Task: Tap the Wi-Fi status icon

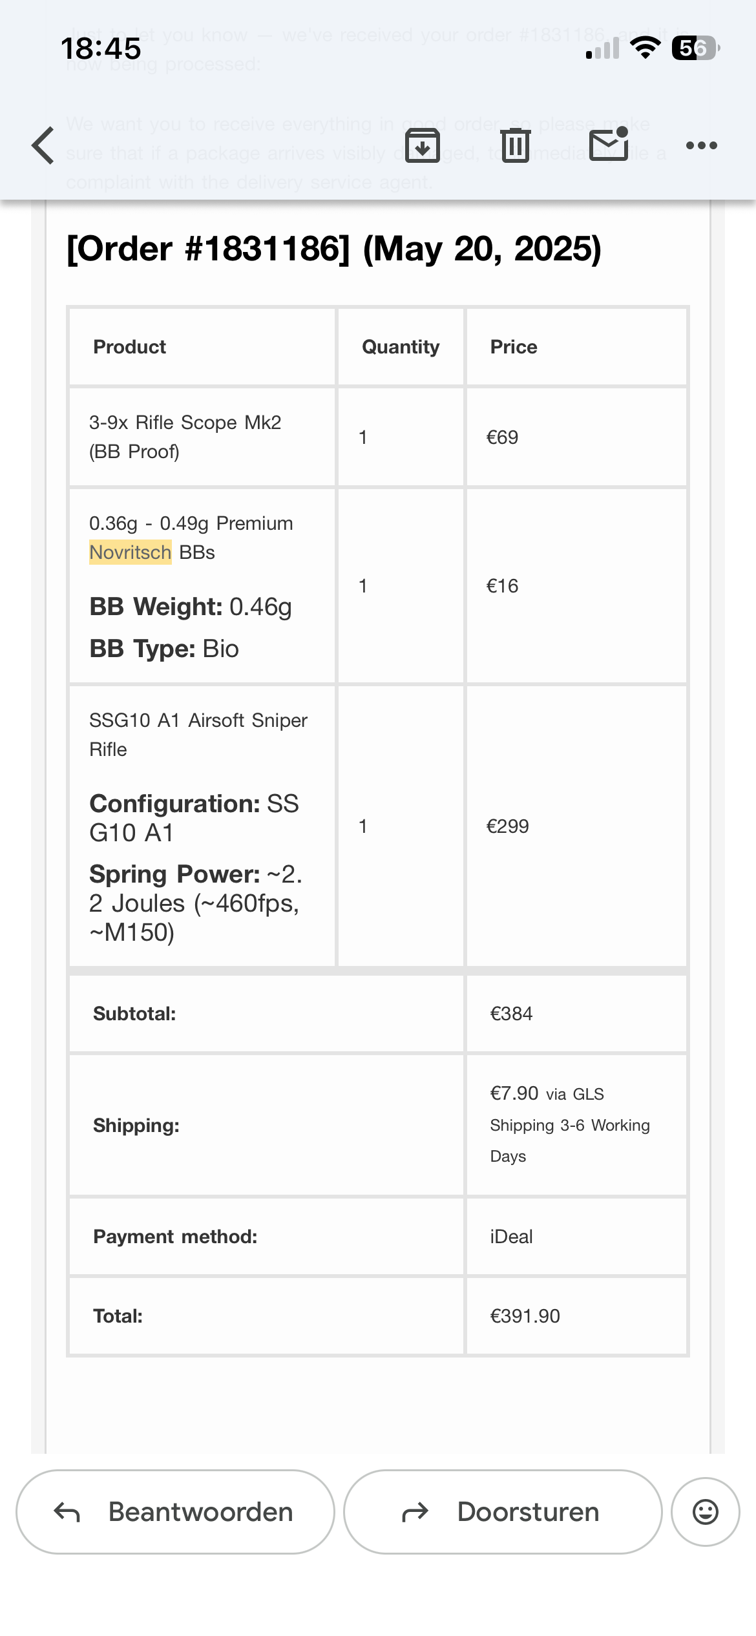Action: click(645, 48)
